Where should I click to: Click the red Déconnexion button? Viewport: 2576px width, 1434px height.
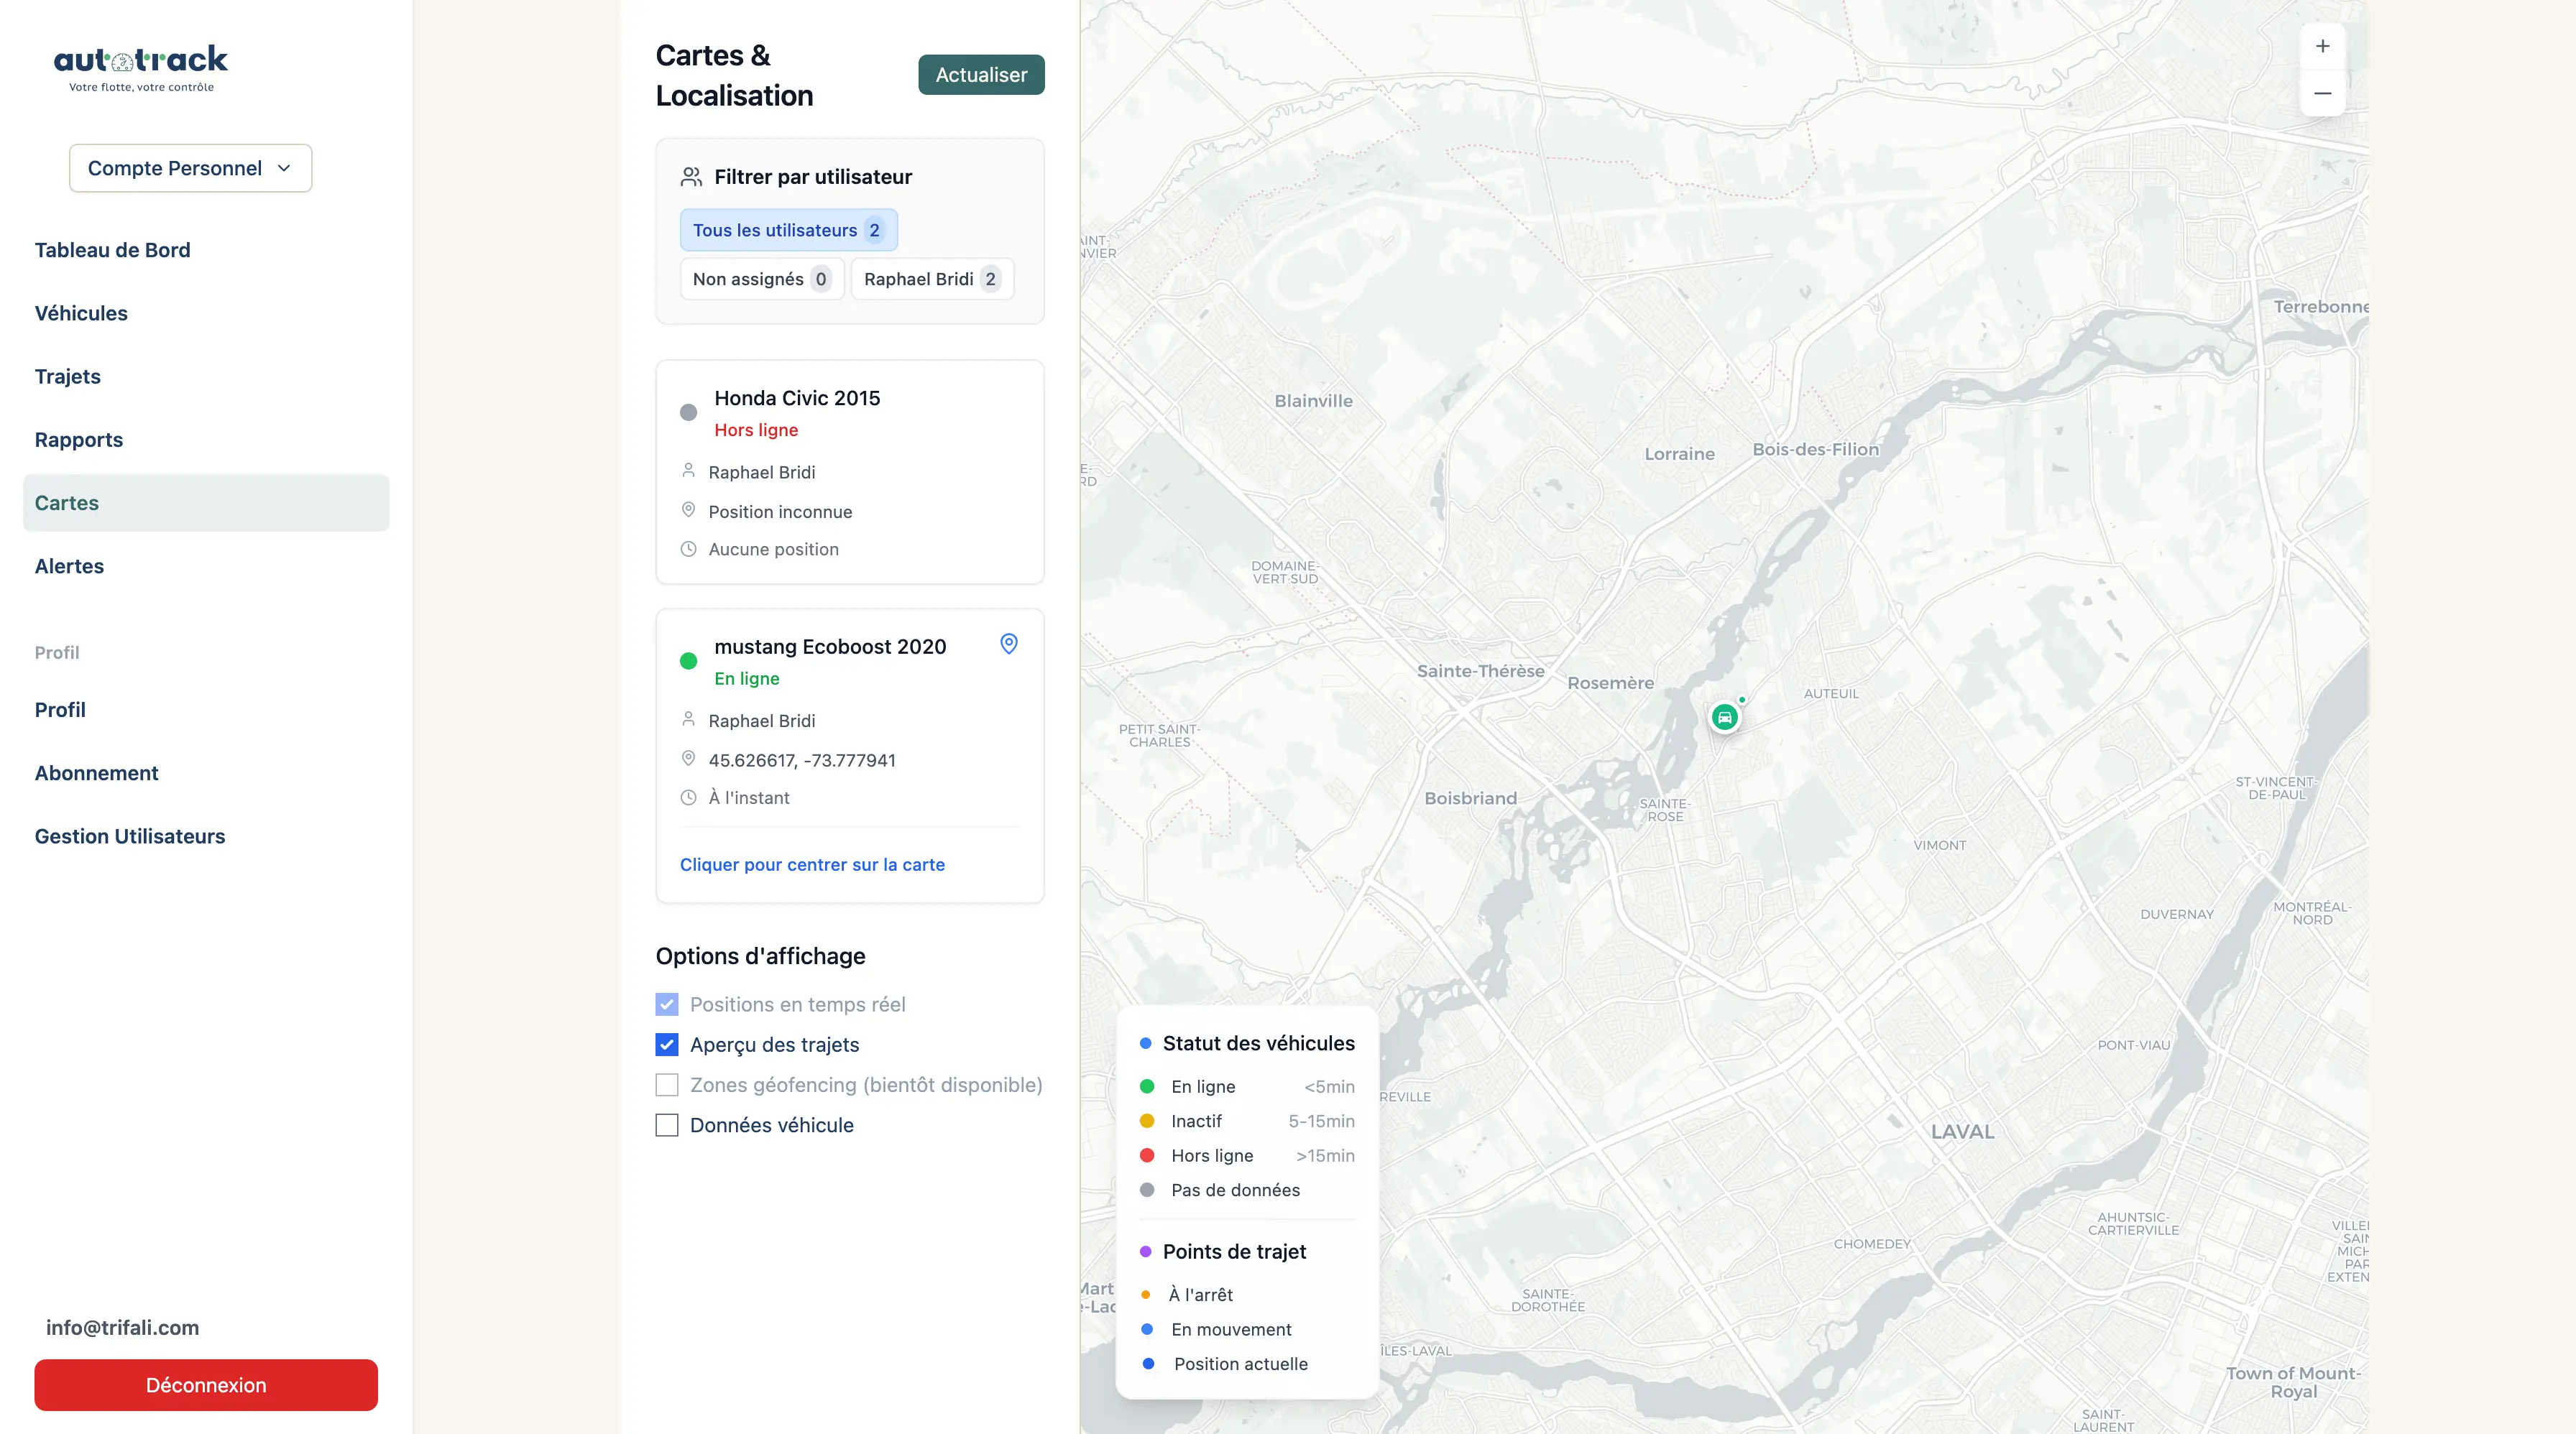pos(206,1385)
